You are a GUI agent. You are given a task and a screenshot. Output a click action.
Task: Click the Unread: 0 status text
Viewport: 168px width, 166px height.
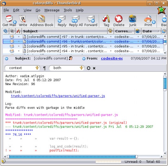[x=133, y=162]
